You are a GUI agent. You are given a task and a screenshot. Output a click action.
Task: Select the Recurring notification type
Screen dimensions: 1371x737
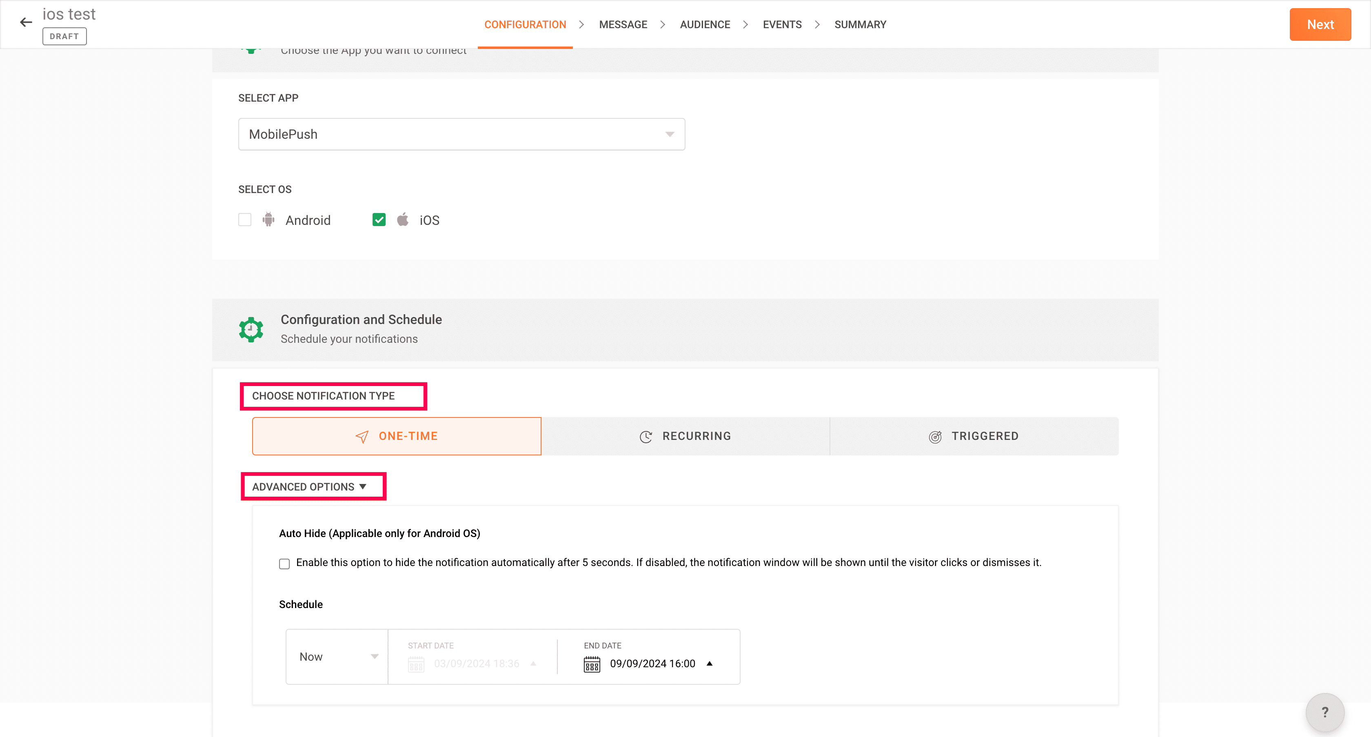(685, 436)
